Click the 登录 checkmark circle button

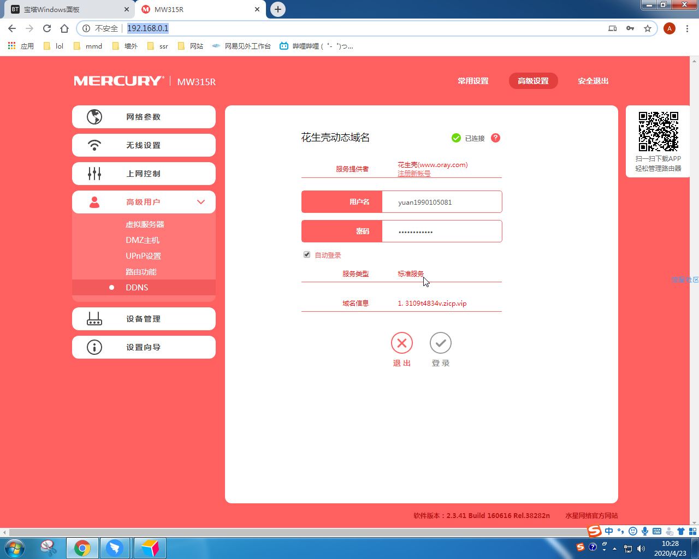[441, 343]
